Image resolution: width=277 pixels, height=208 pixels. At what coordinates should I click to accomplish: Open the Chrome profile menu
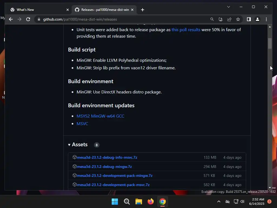(x=258, y=19)
